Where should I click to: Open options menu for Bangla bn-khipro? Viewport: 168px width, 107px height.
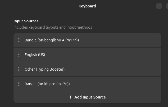(153, 84)
